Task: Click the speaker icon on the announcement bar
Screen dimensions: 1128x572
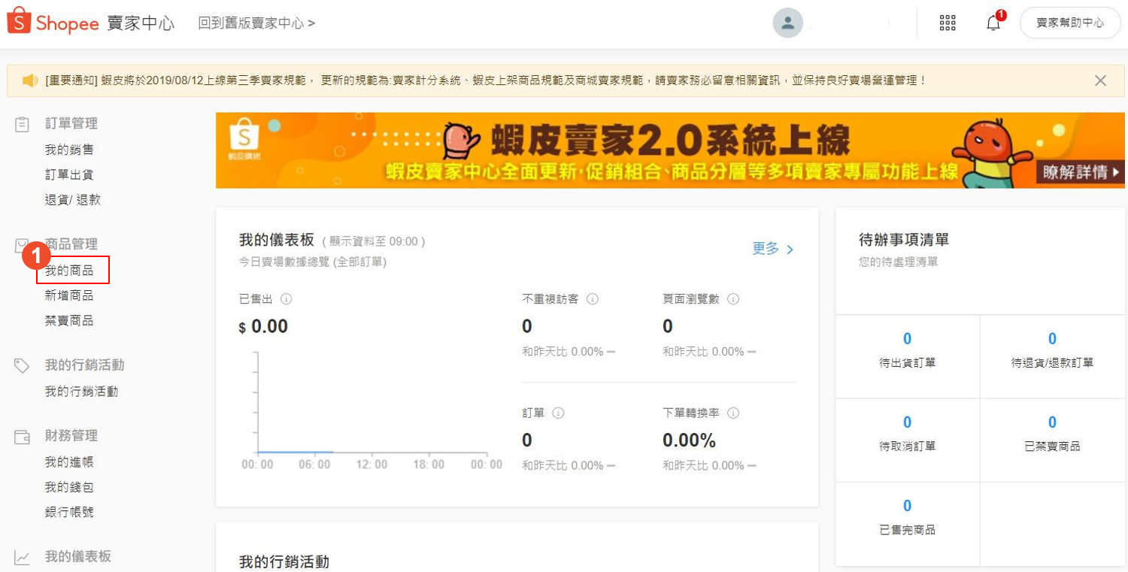Action: tap(30, 80)
